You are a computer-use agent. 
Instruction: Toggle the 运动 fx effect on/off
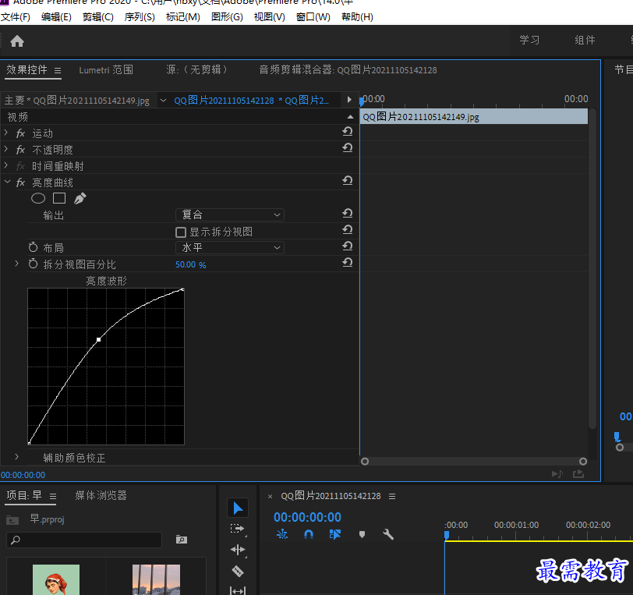coord(20,133)
